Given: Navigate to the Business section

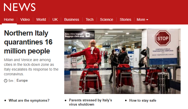Looking at the screenshot, I should [72, 19].
